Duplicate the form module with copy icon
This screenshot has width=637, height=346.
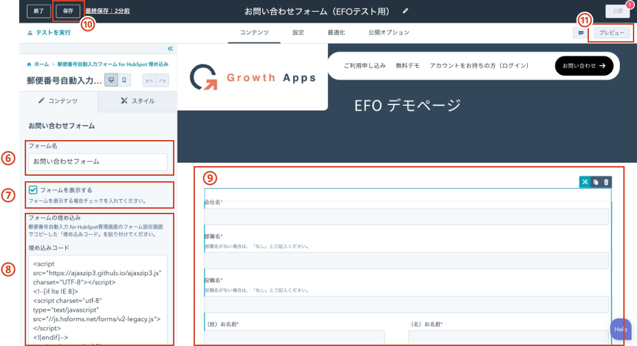point(596,183)
